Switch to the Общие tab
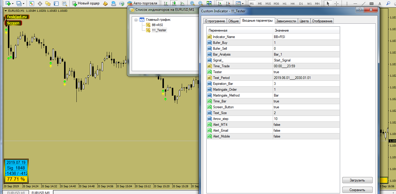This screenshot has width=396, height=194. pyautogui.click(x=233, y=21)
